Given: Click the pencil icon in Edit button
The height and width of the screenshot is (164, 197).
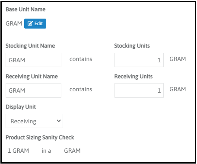Looking at the screenshot, I should (x=30, y=23).
